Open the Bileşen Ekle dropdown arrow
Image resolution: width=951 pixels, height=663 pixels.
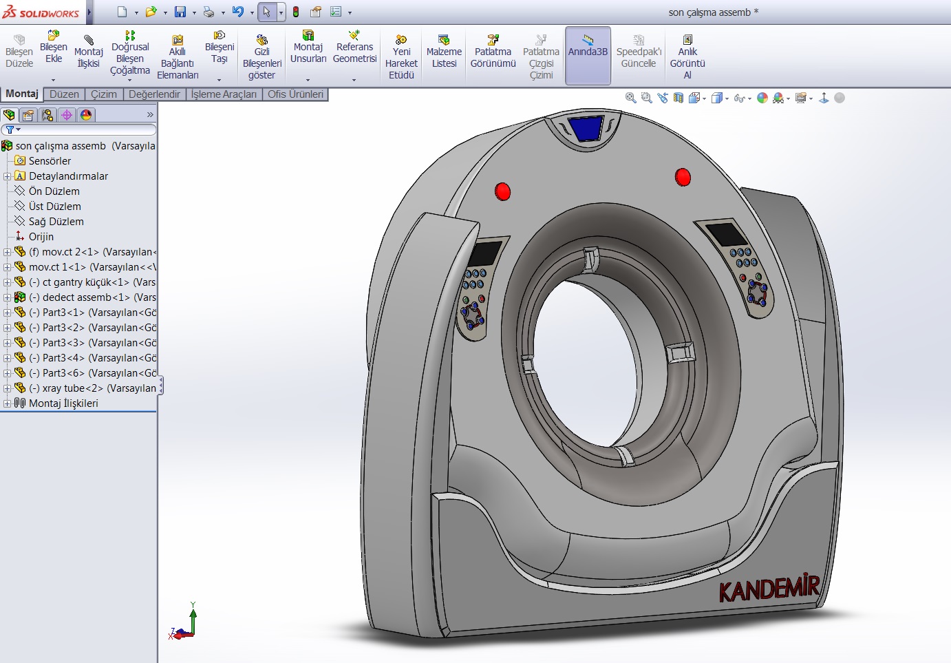tap(54, 80)
